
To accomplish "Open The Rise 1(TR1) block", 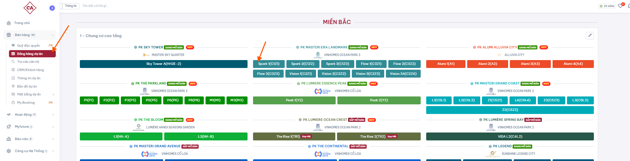I will [x=294, y=137].
